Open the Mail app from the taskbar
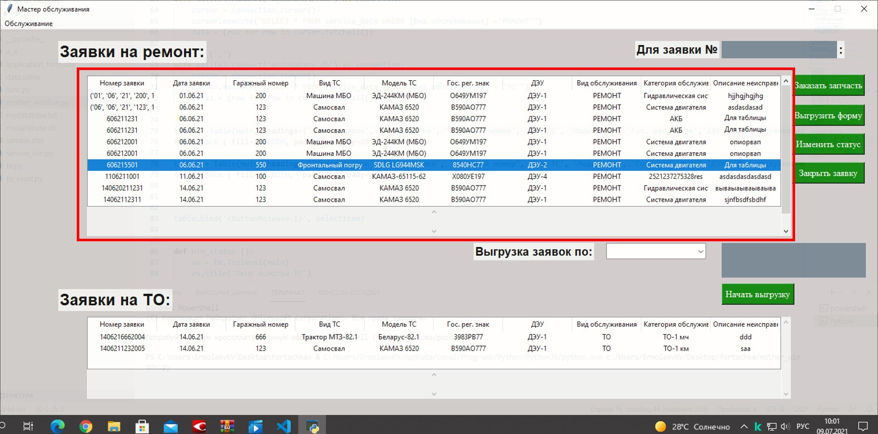The width and height of the screenshot is (878, 434). (171, 426)
